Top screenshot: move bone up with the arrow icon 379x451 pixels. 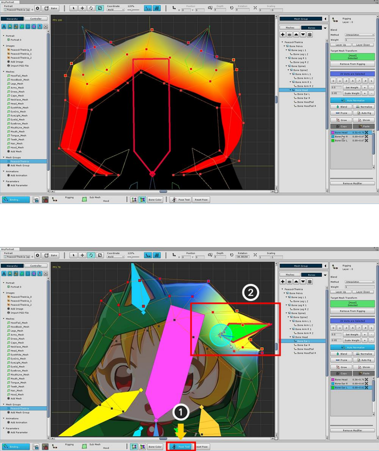296,35
